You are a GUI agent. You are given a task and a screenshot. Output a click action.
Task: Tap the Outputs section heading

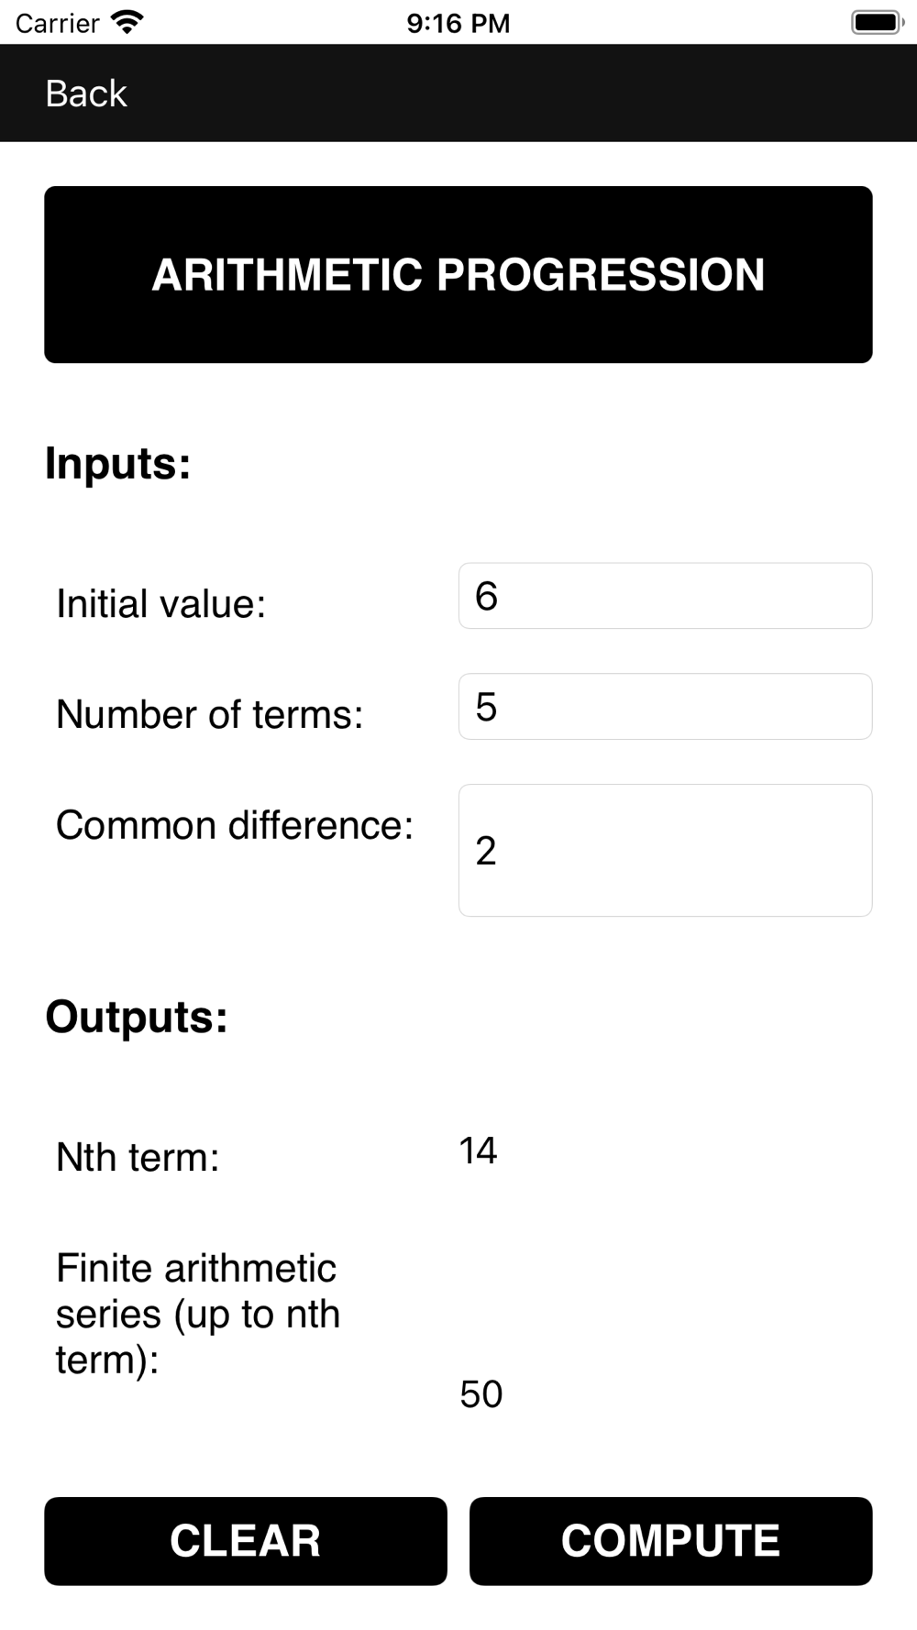pos(137,1017)
